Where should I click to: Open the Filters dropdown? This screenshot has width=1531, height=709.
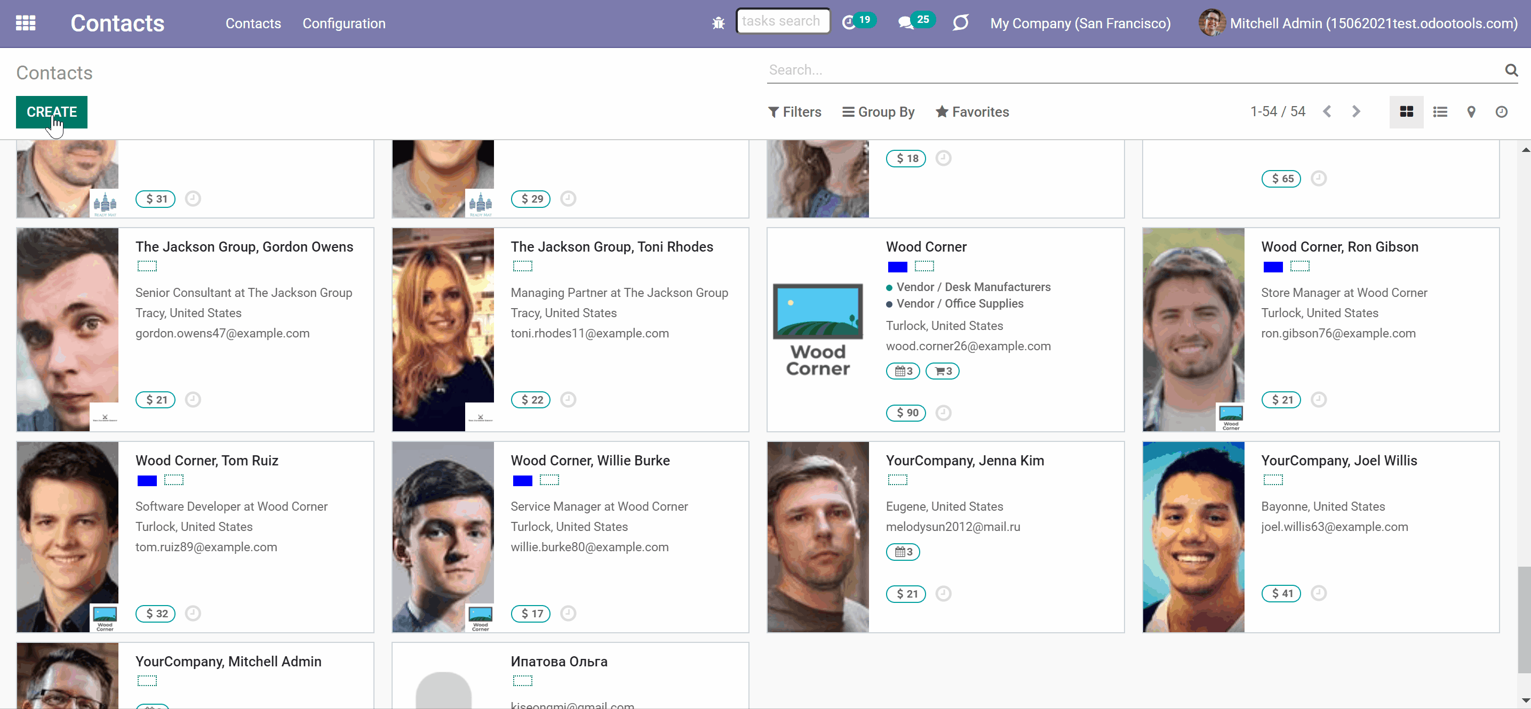(795, 111)
